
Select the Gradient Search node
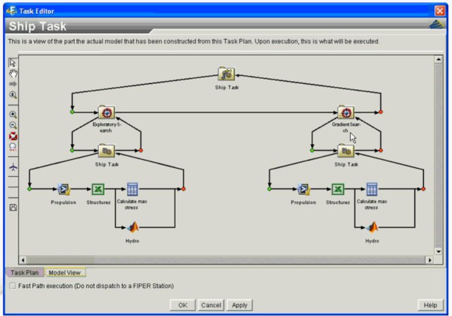coord(346,113)
